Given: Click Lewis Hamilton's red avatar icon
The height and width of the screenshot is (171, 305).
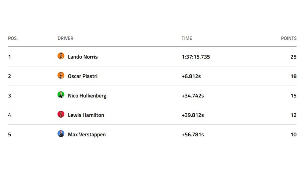Looking at the screenshot, I should coord(61,114).
